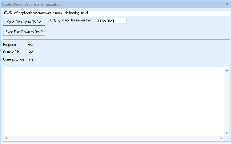
Task: Click the log's scroll right arrow
Action: pos(221,138)
